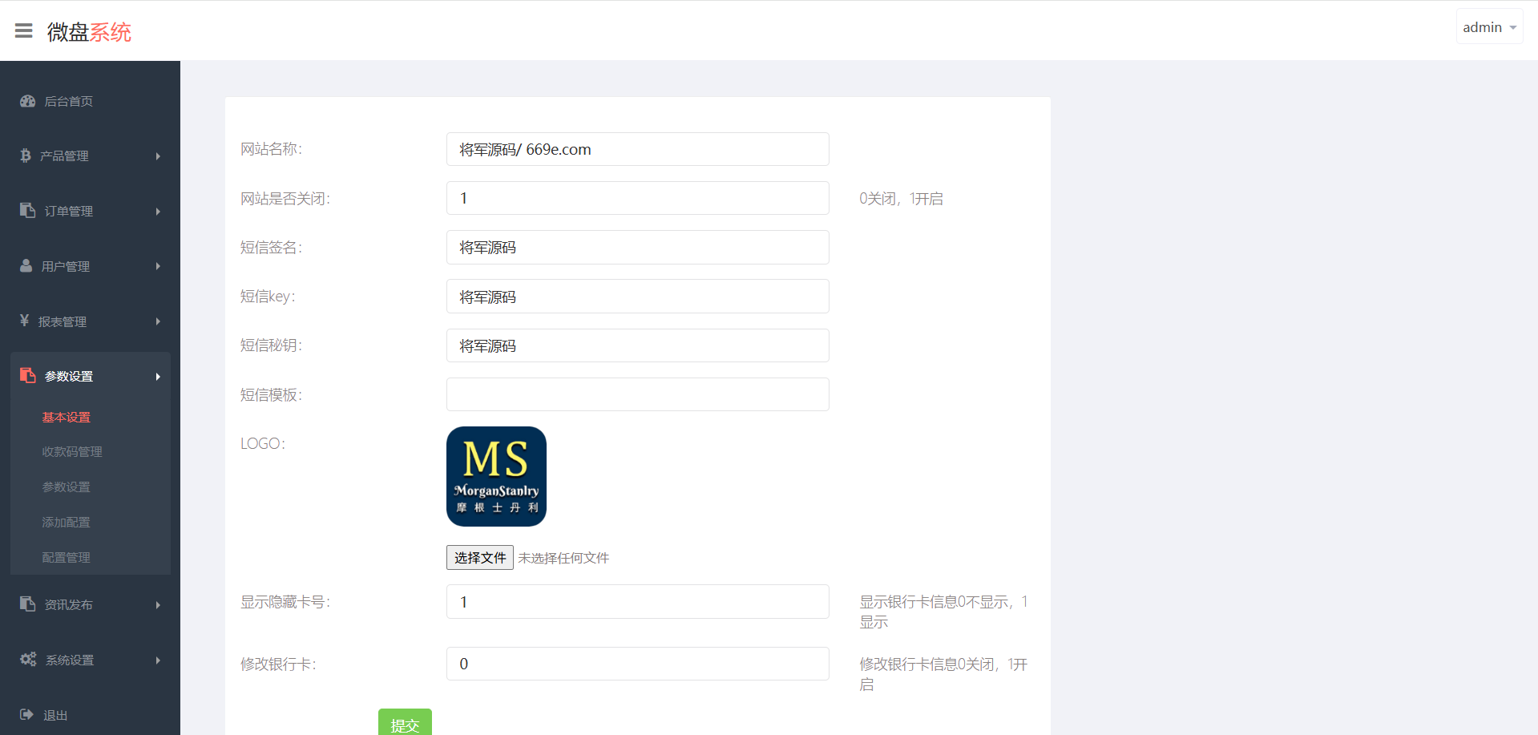The width and height of the screenshot is (1538, 735).
Task: Click the empty 短信模板 input field
Action: coord(637,394)
